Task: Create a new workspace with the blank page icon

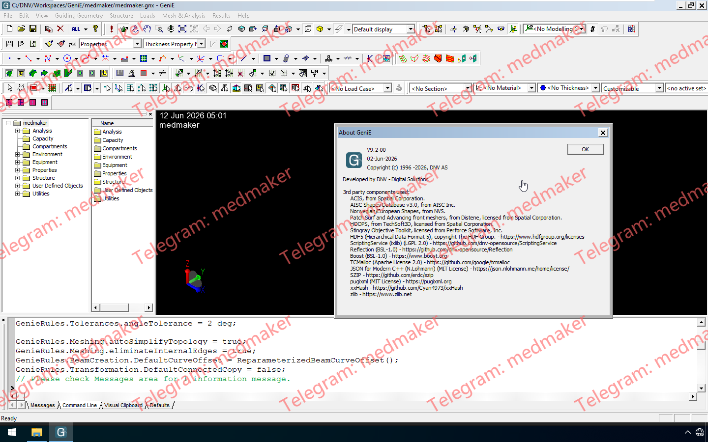Action: coord(9,29)
